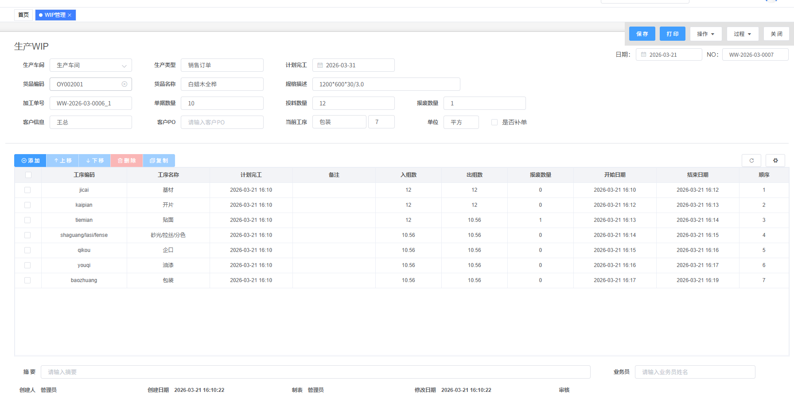Tick the checkbox for the baozhuang row

[x=27, y=280]
